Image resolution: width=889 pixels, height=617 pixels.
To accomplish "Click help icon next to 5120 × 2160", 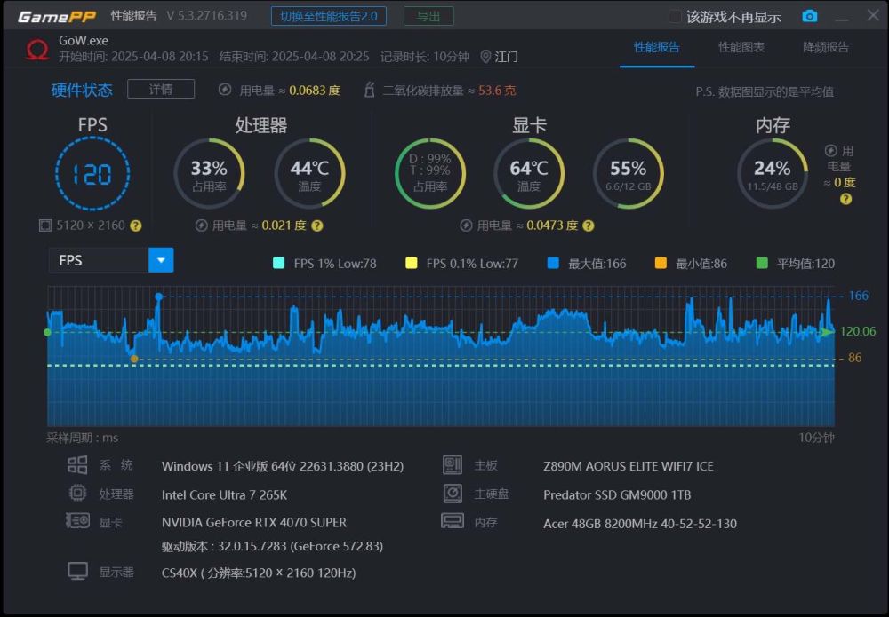I will pos(136,225).
